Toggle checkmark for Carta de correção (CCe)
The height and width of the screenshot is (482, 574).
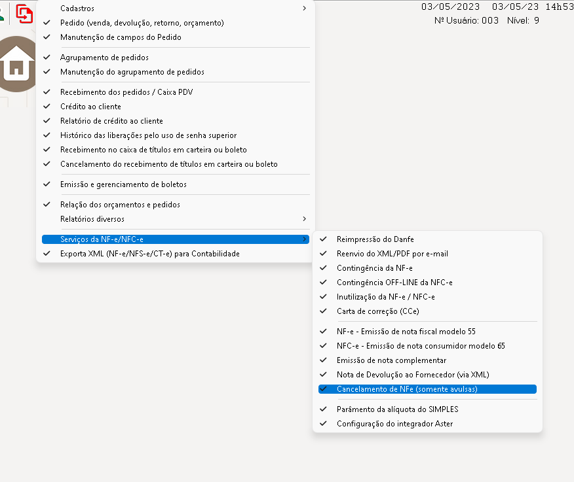point(323,311)
